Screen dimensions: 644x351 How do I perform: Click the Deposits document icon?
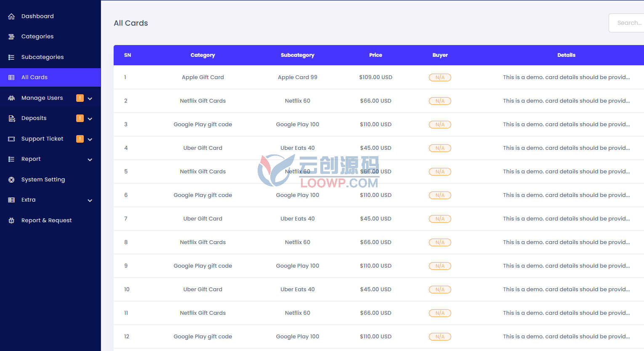11,118
